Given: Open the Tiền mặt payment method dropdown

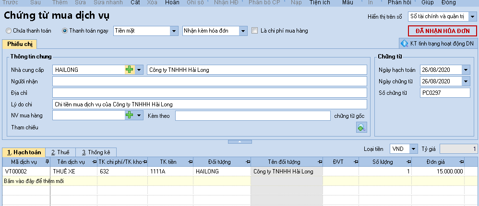Looking at the screenshot, I should (174, 31).
